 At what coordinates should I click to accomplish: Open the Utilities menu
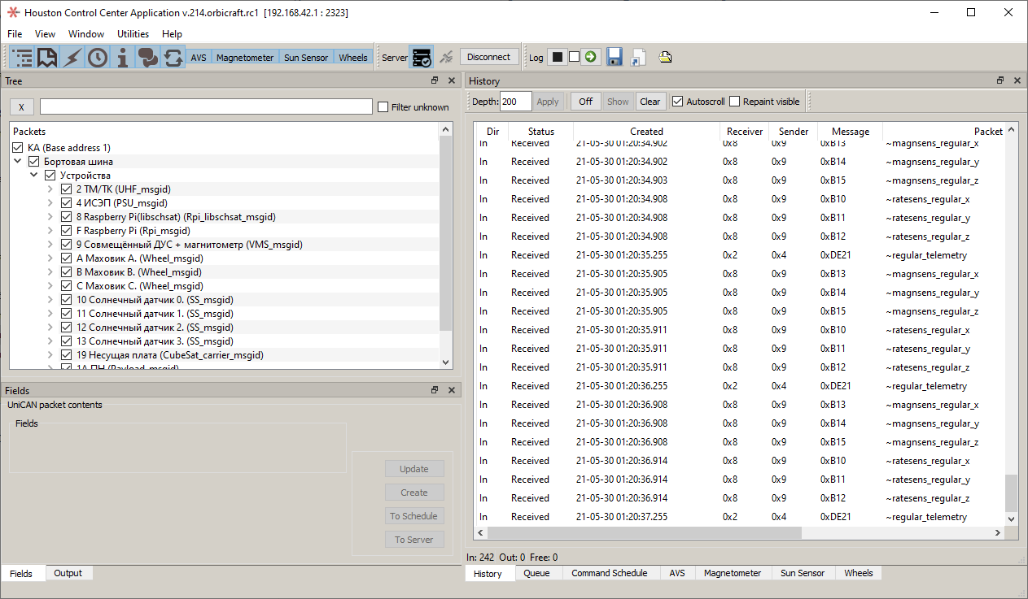point(133,34)
